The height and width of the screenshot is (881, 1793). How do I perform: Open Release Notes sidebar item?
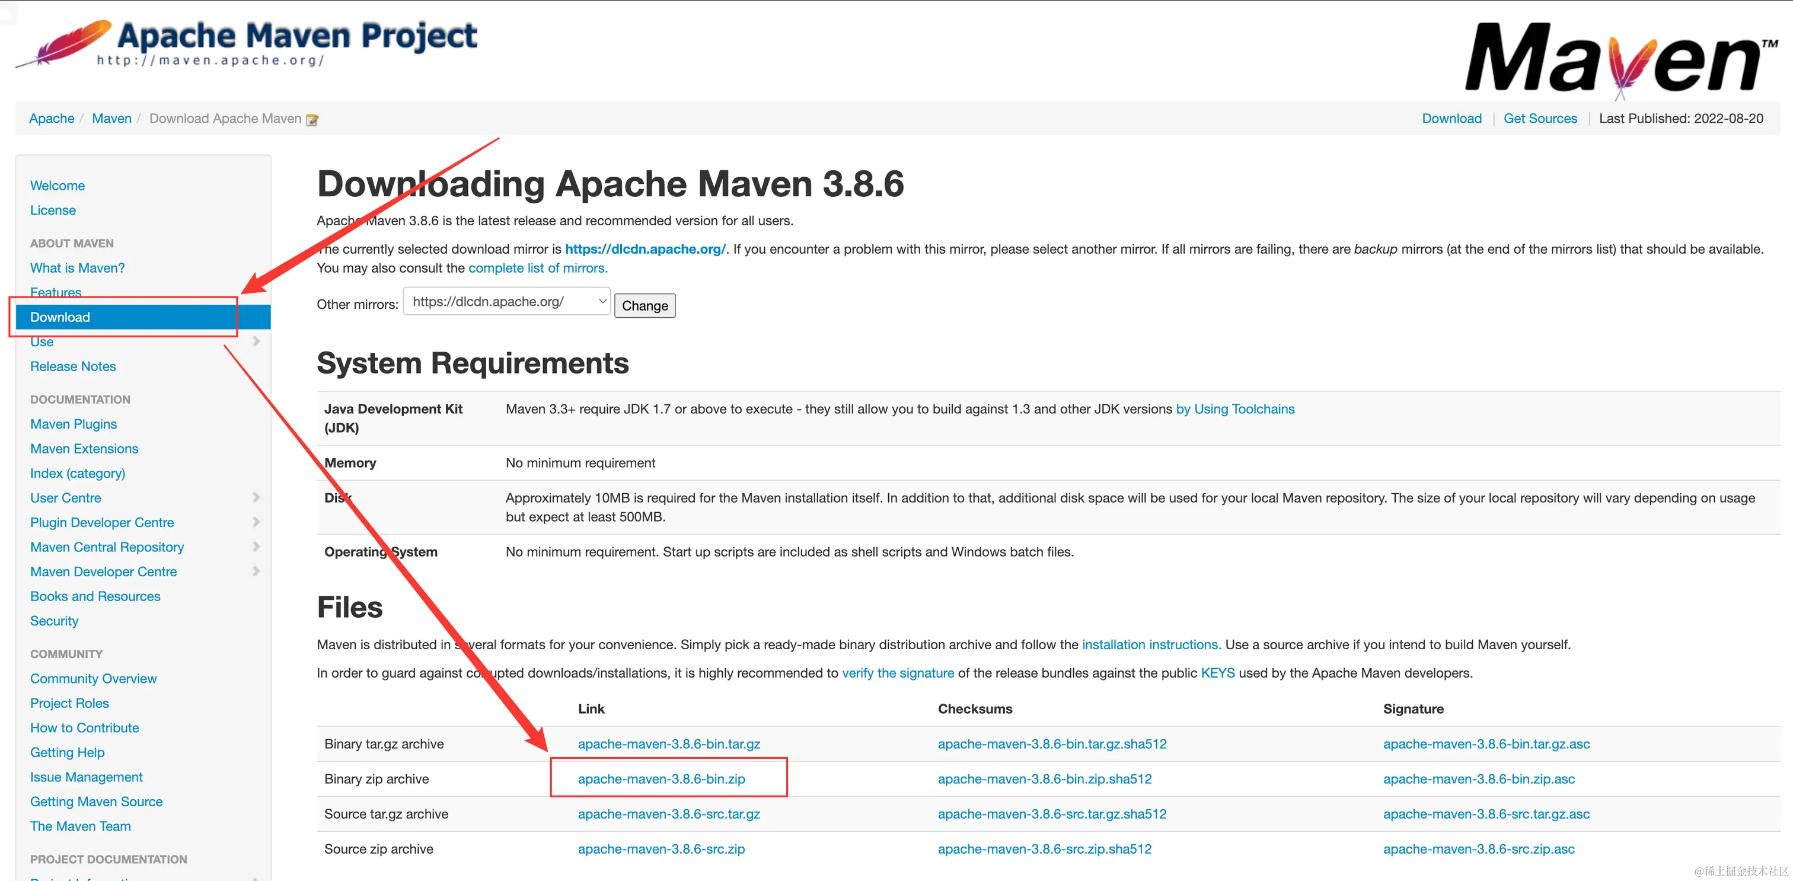point(72,366)
